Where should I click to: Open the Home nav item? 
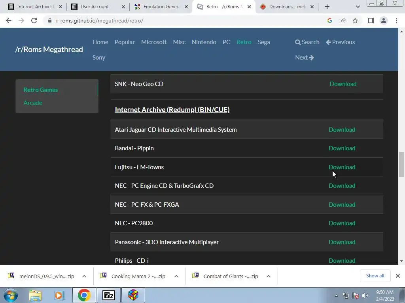(x=100, y=42)
